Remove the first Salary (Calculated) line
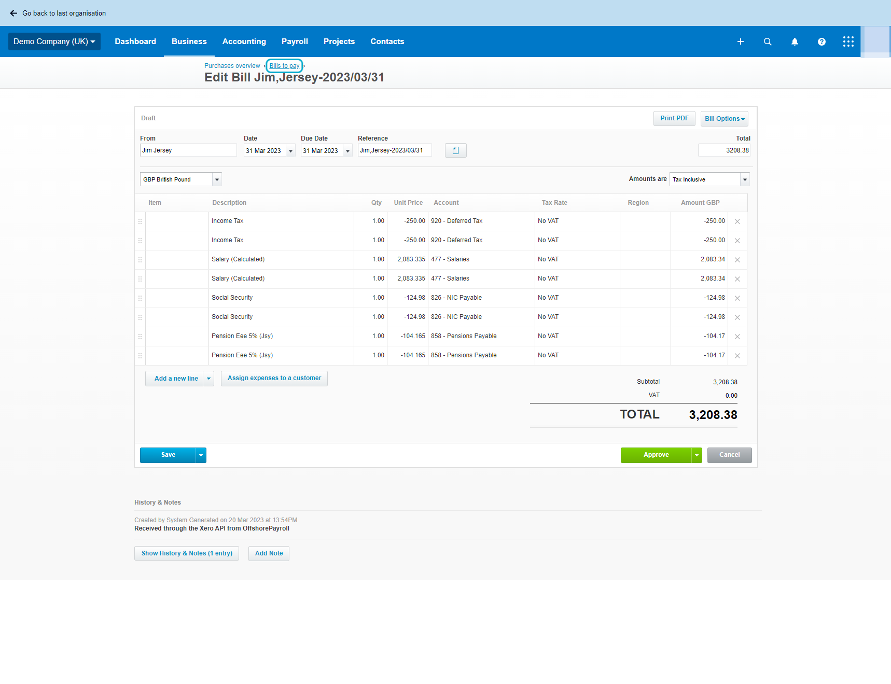 point(737,260)
